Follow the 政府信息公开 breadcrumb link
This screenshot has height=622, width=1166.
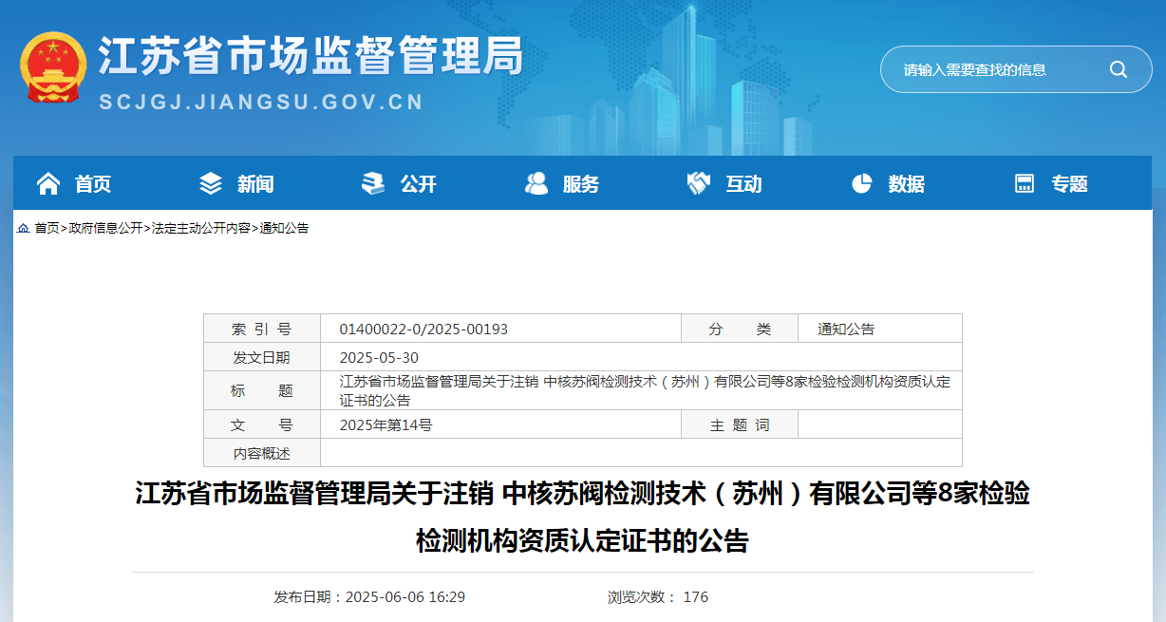click(x=105, y=229)
